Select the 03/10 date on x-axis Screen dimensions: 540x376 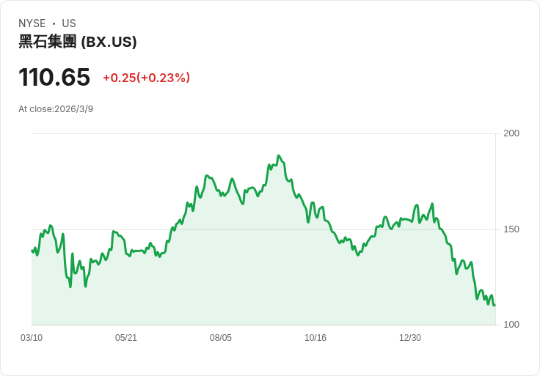[x=32, y=338]
